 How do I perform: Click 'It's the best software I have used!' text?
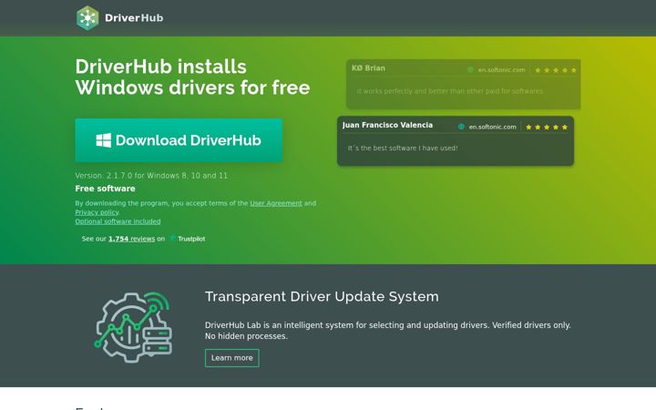coord(403,149)
